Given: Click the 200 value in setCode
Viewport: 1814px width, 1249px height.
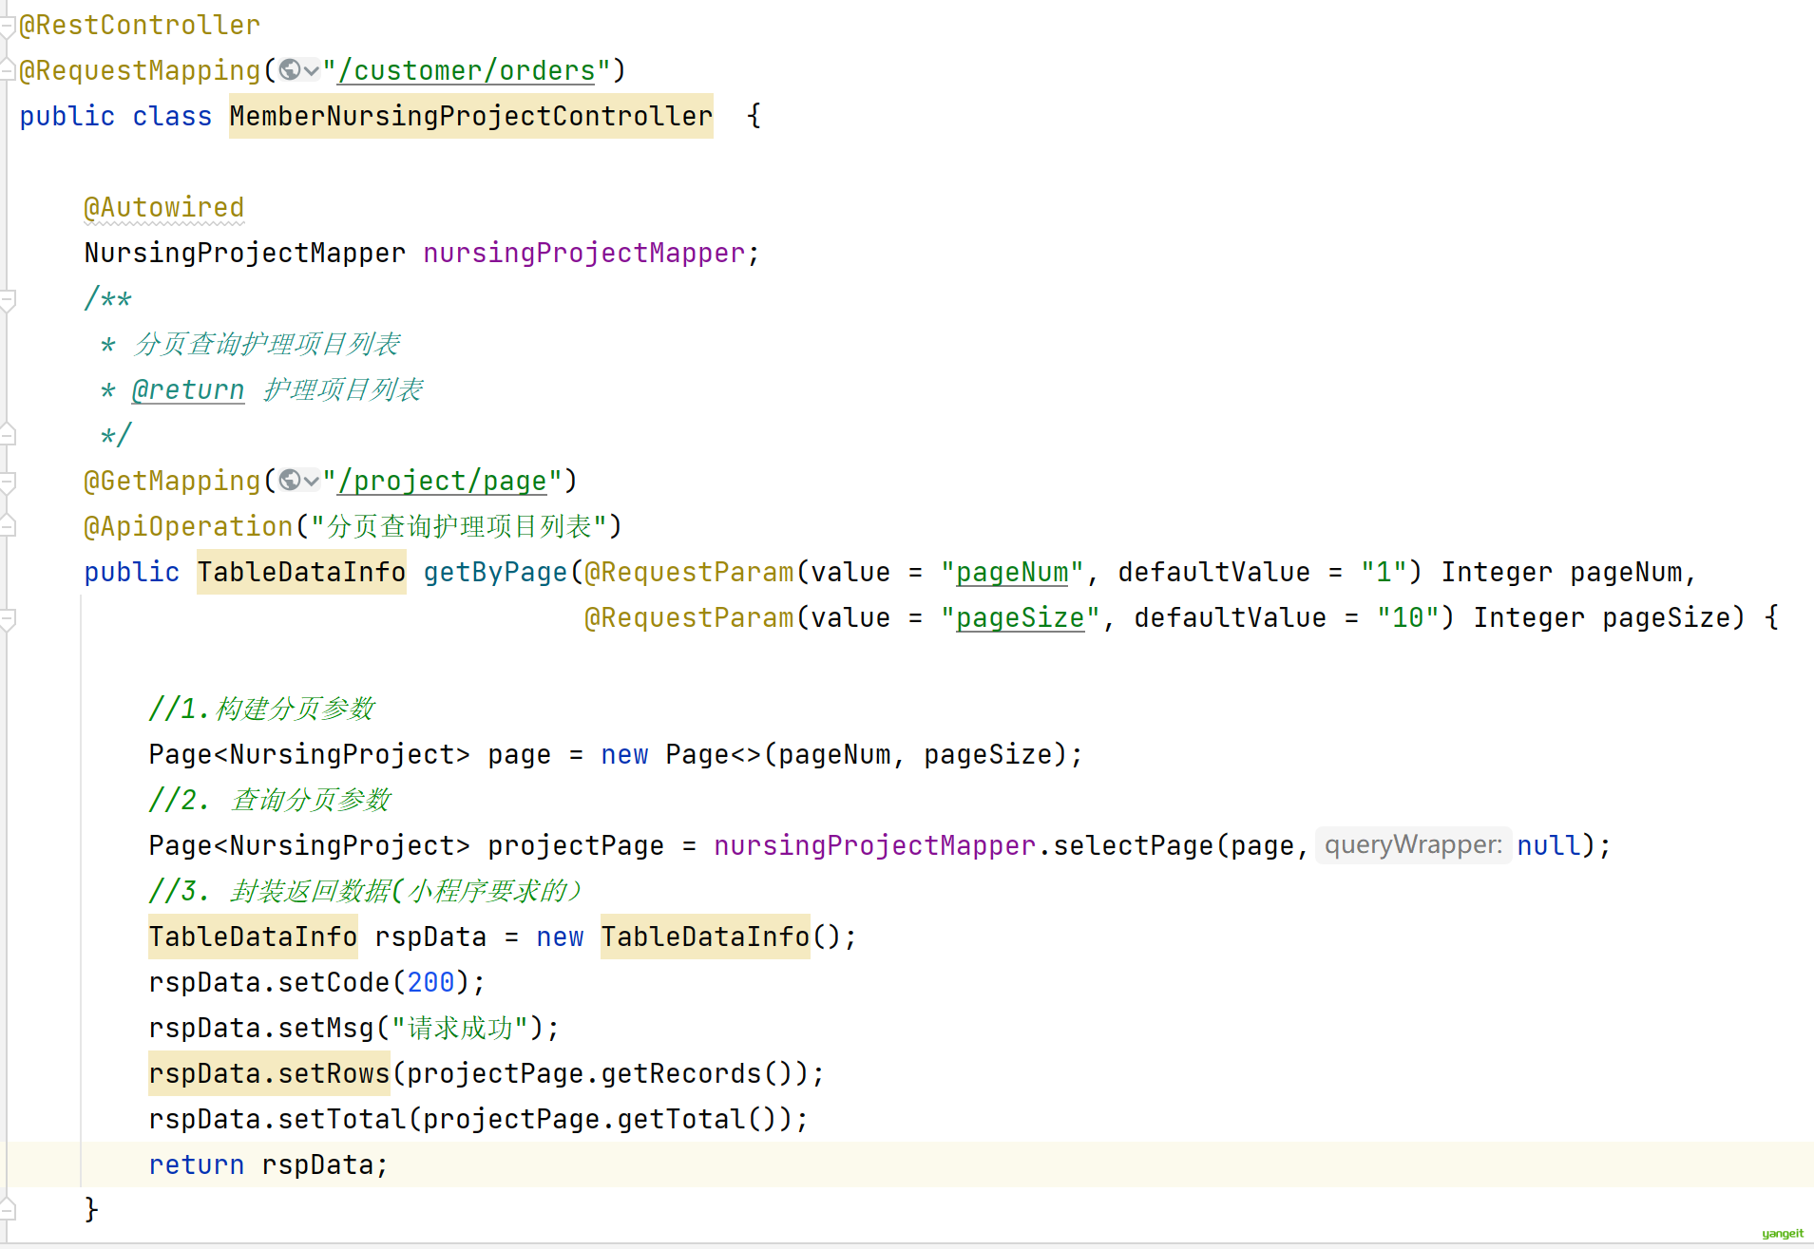Looking at the screenshot, I should (x=430, y=982).
